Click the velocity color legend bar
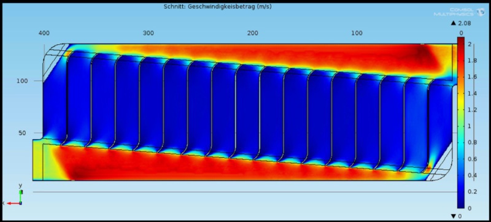The width and height of the screenshot is (491, 222). pyautogui.click(x=461, y=123)
